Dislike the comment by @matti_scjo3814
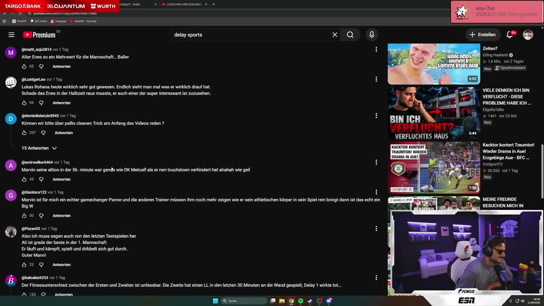 tap(41, 66)
